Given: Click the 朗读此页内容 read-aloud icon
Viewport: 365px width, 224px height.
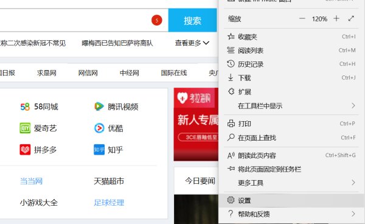Looking at the screenshot, I should point(231,155).
